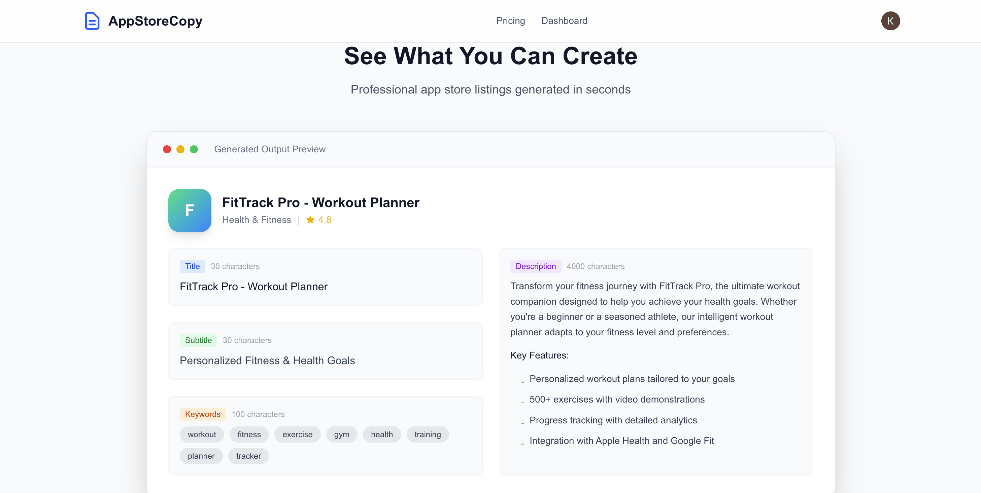This screenshot has height=493, width=981.
Task: Select the planner keyword chip
Action: 201,456
